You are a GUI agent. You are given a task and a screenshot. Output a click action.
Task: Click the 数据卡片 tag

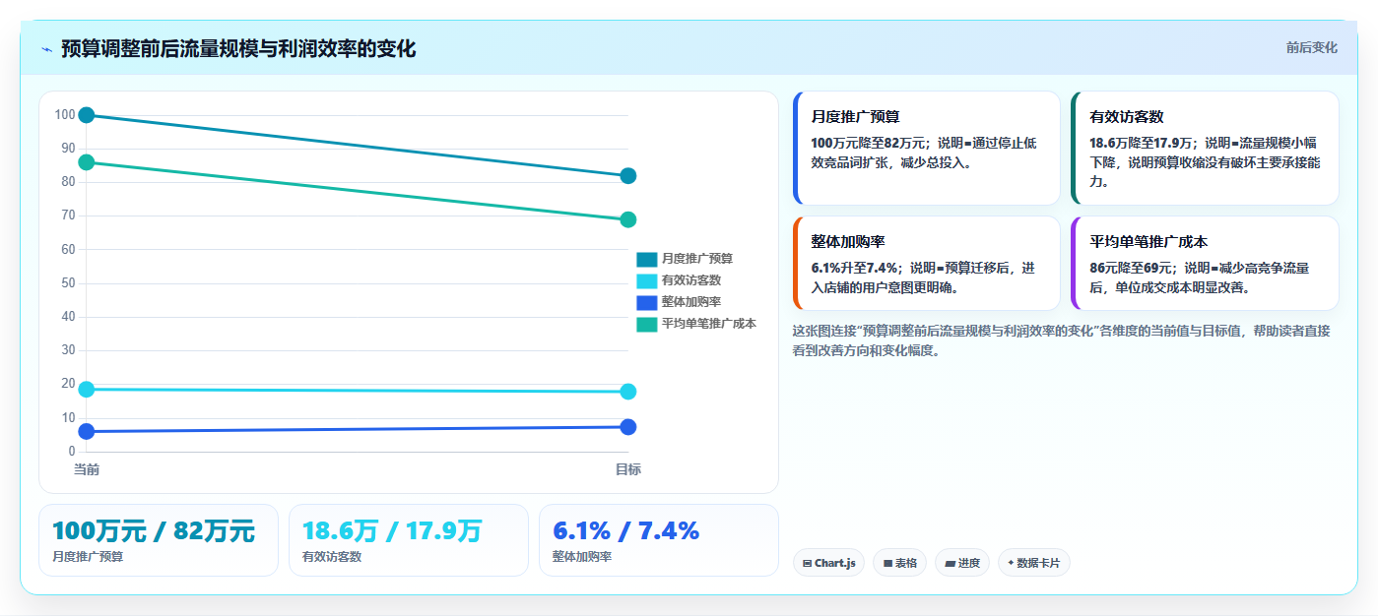pos(1033,563)
